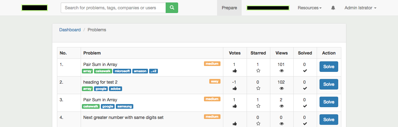
Task: Select the Prepare navigation tab
Action: pos(229,8)
